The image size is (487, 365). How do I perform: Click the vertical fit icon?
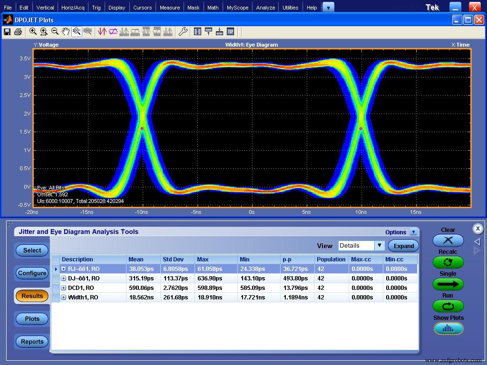pyautogui.click(x=198, y=31)
